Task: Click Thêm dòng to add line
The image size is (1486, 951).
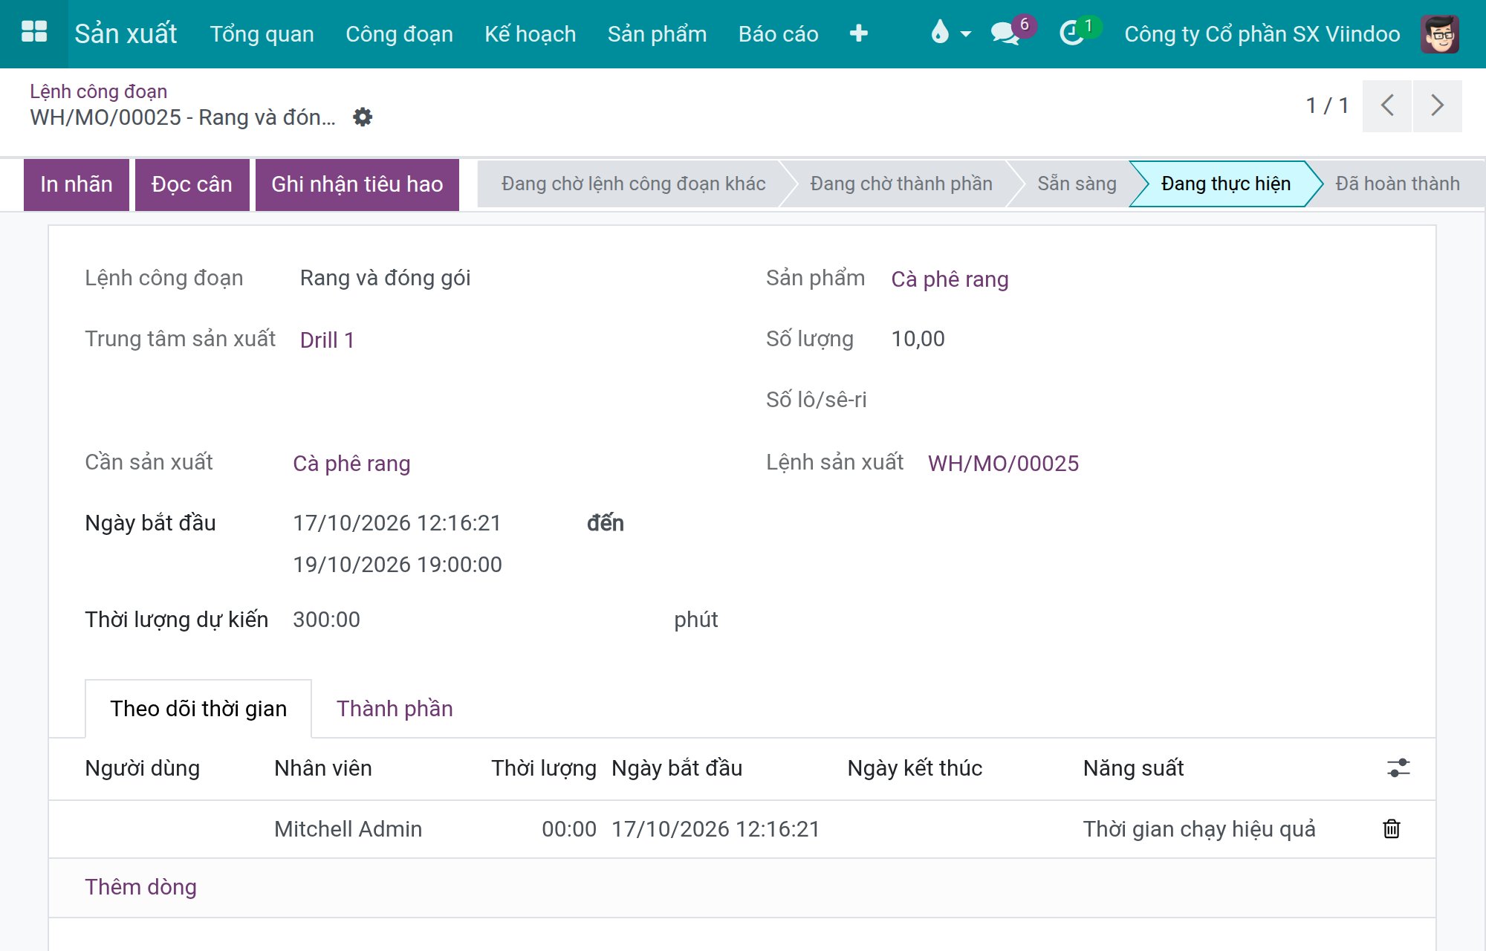Action: (x=140, y=886)
